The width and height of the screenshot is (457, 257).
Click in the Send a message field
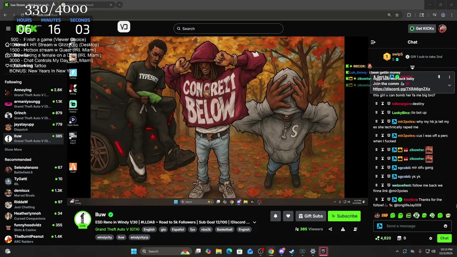(410, 226)
